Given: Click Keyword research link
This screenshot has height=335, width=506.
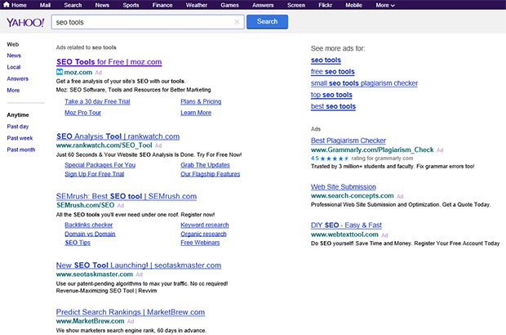Looking at the screenshot, I should click(x=205, y=225).
